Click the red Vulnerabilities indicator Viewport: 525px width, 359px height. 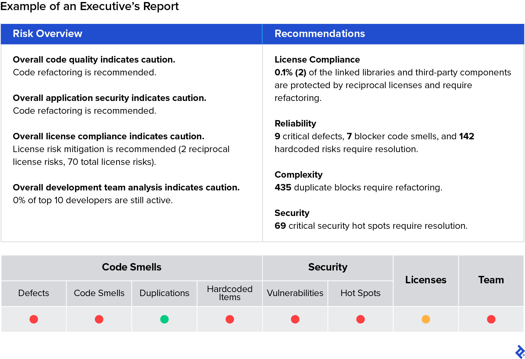(295, 319)
